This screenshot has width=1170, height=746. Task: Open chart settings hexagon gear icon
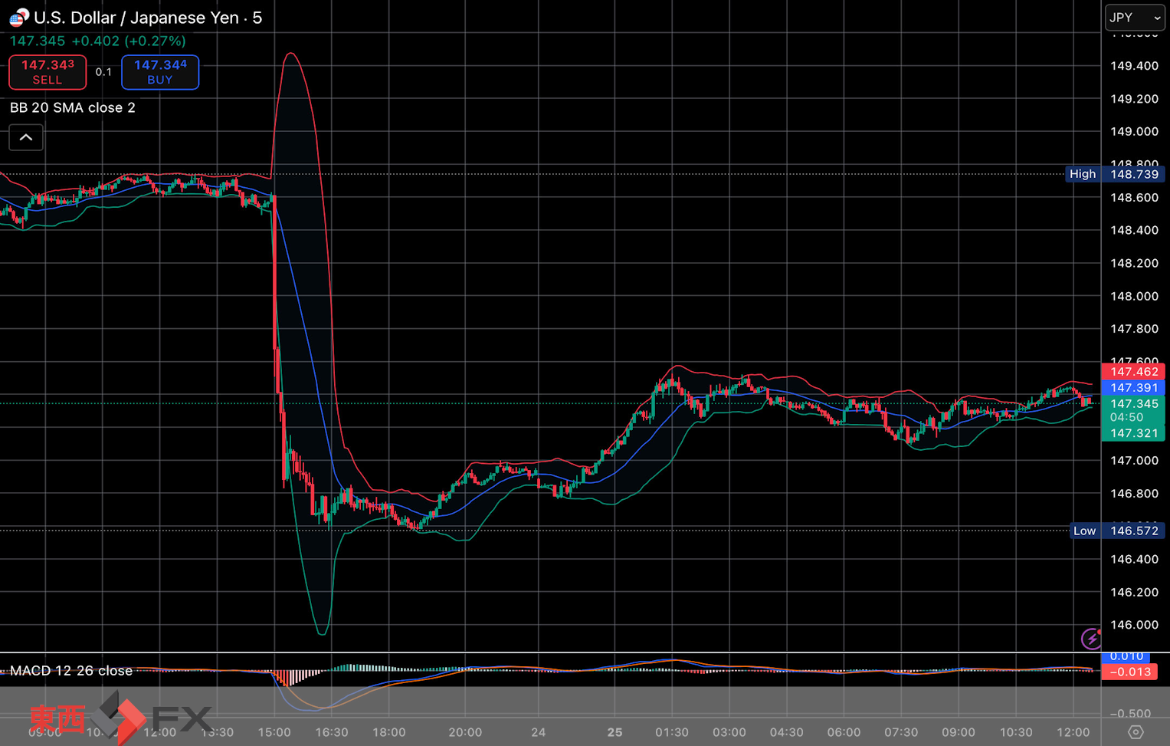point(1136,732)
